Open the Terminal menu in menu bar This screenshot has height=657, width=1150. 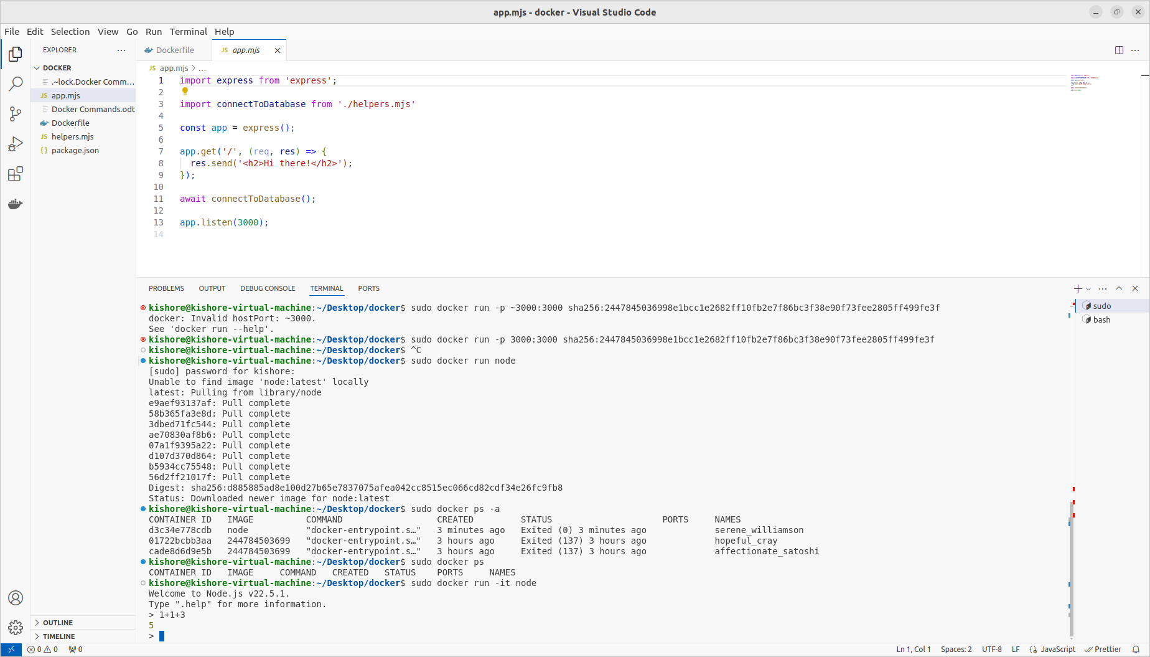click(188, 32)
